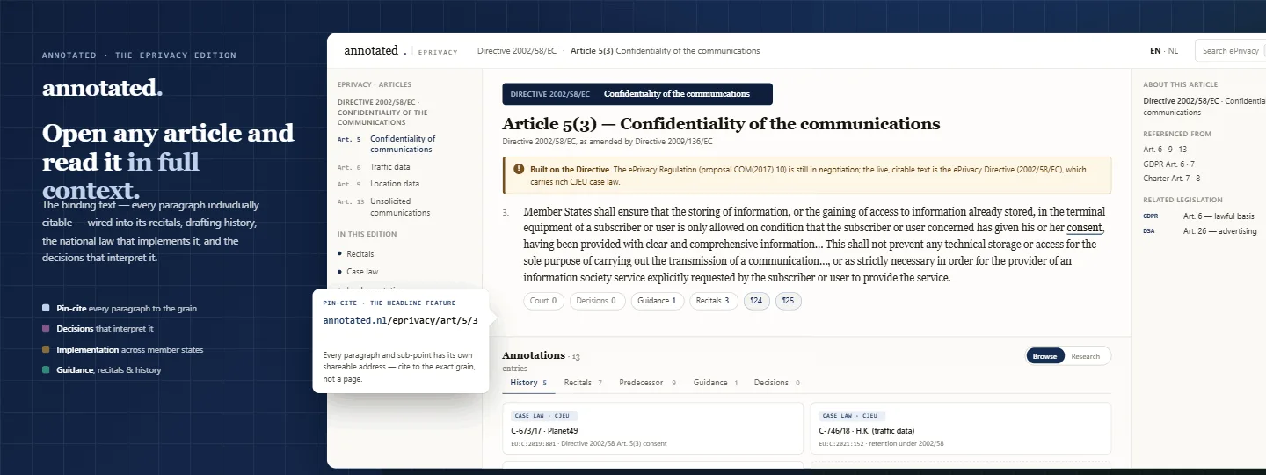Click the Recitals 3 chip
The height and width of the screenshot is (475, 1266).
point(713,301)
